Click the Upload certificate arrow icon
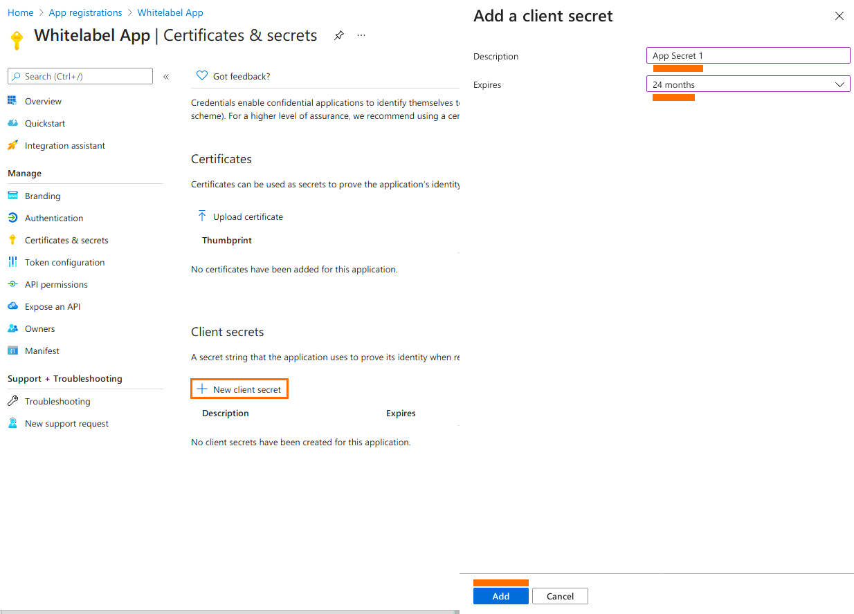This screenshot has height=614, width=854. click(x=202, y=216)
